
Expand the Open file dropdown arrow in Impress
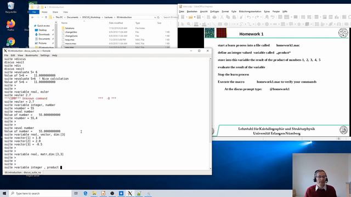[x=195, y=17]
